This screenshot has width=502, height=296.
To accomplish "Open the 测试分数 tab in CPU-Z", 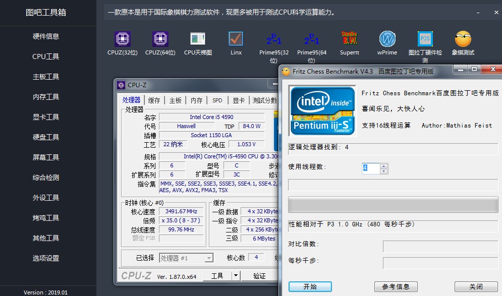I will coord(264,100).
